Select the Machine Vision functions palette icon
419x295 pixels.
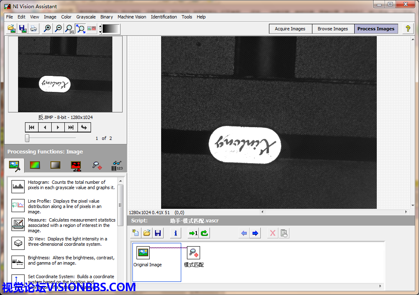point(97,165)
